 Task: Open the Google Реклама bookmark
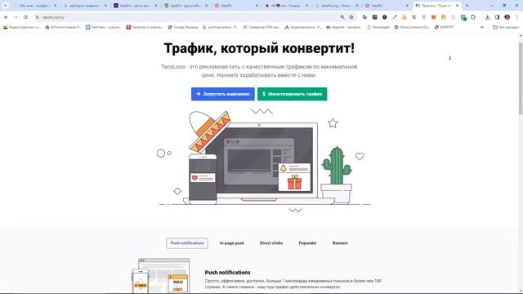(x=183, y=27)
